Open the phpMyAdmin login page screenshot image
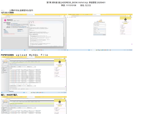152x114 pixels. coord(100,32)
